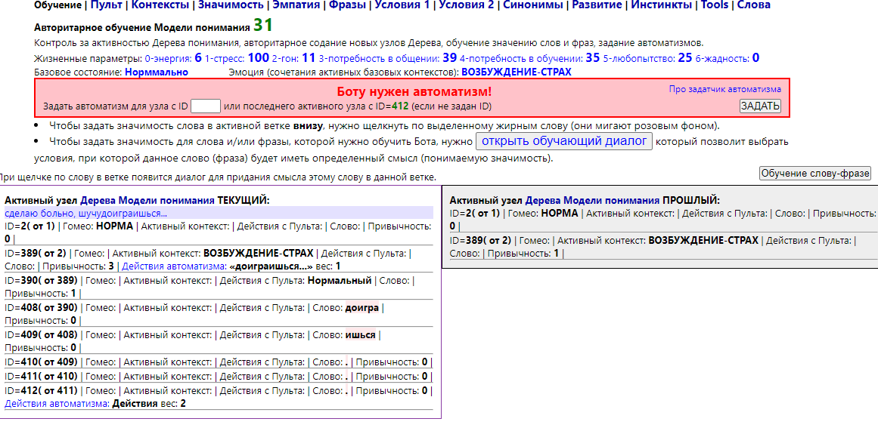The image size is (878, 431).
Task: Open the Tools menu link
Action: tap(715, 5)
